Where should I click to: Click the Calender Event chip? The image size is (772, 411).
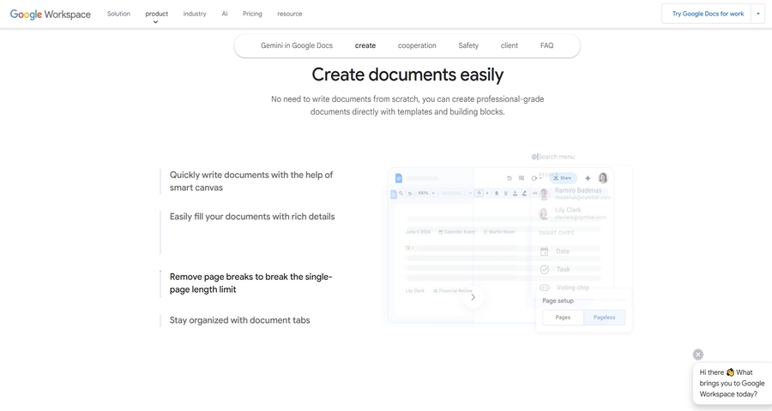[456, 232]
